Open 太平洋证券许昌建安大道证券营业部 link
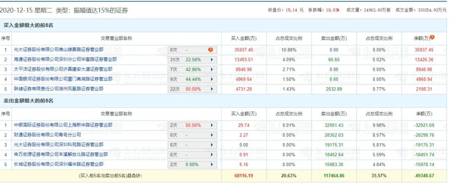 click(x=63, y=69)
